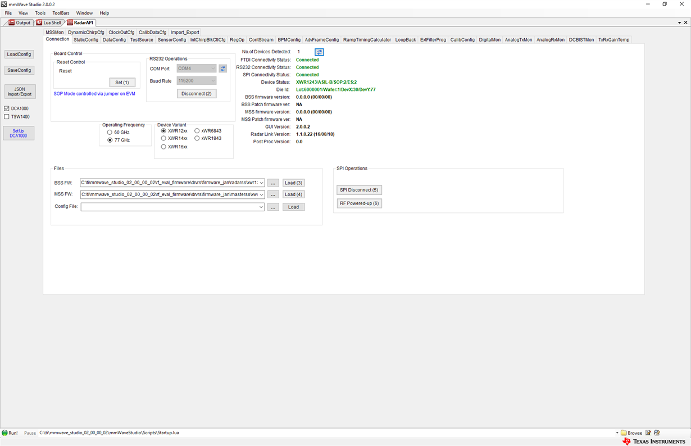Click the Startup.lua script path field
This screenshot has height=446, width=691.
point(328,433)
